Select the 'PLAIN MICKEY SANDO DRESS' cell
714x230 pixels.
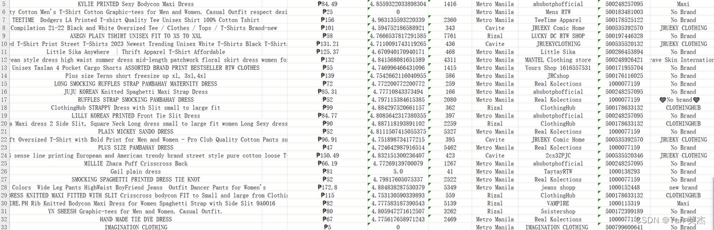[x=135, y=132]
